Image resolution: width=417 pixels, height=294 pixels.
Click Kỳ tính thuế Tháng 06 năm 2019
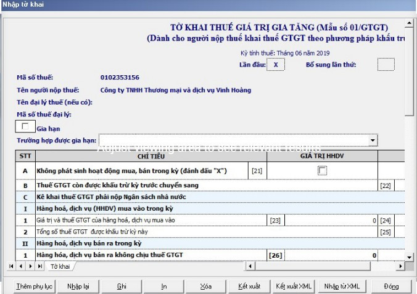[x=285, y=53]
